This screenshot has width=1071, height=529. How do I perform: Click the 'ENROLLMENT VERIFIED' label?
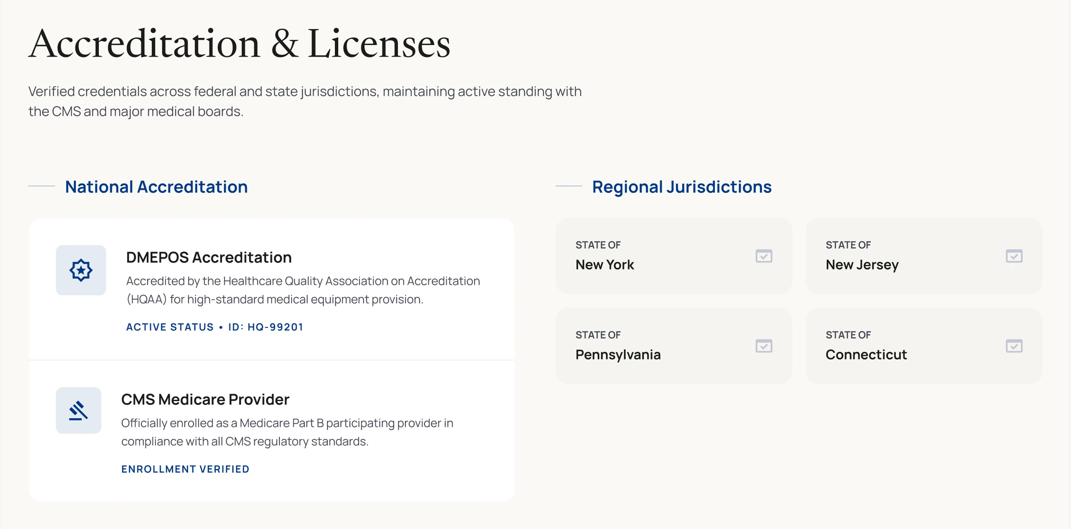[185, 469]
